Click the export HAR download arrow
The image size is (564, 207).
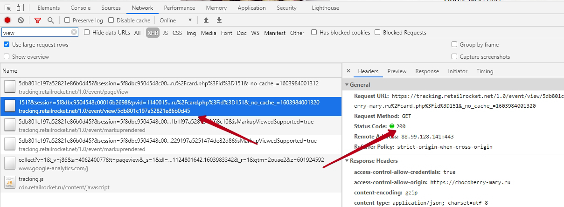(x=219, y=20)
